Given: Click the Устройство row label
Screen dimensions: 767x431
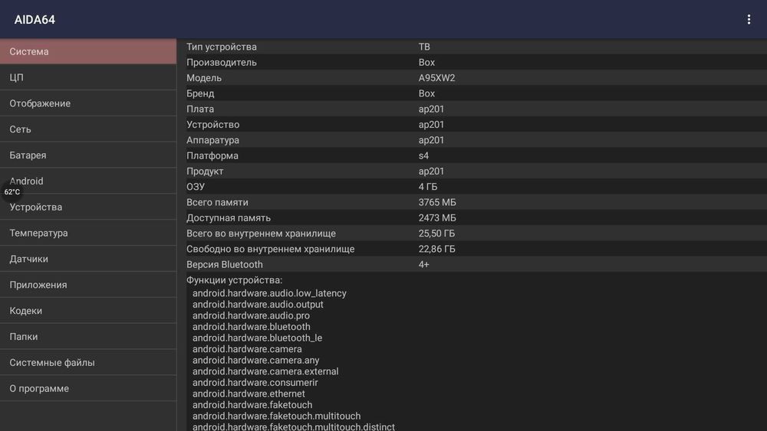Looking at the screenshot, I should (x=212, y=125).
